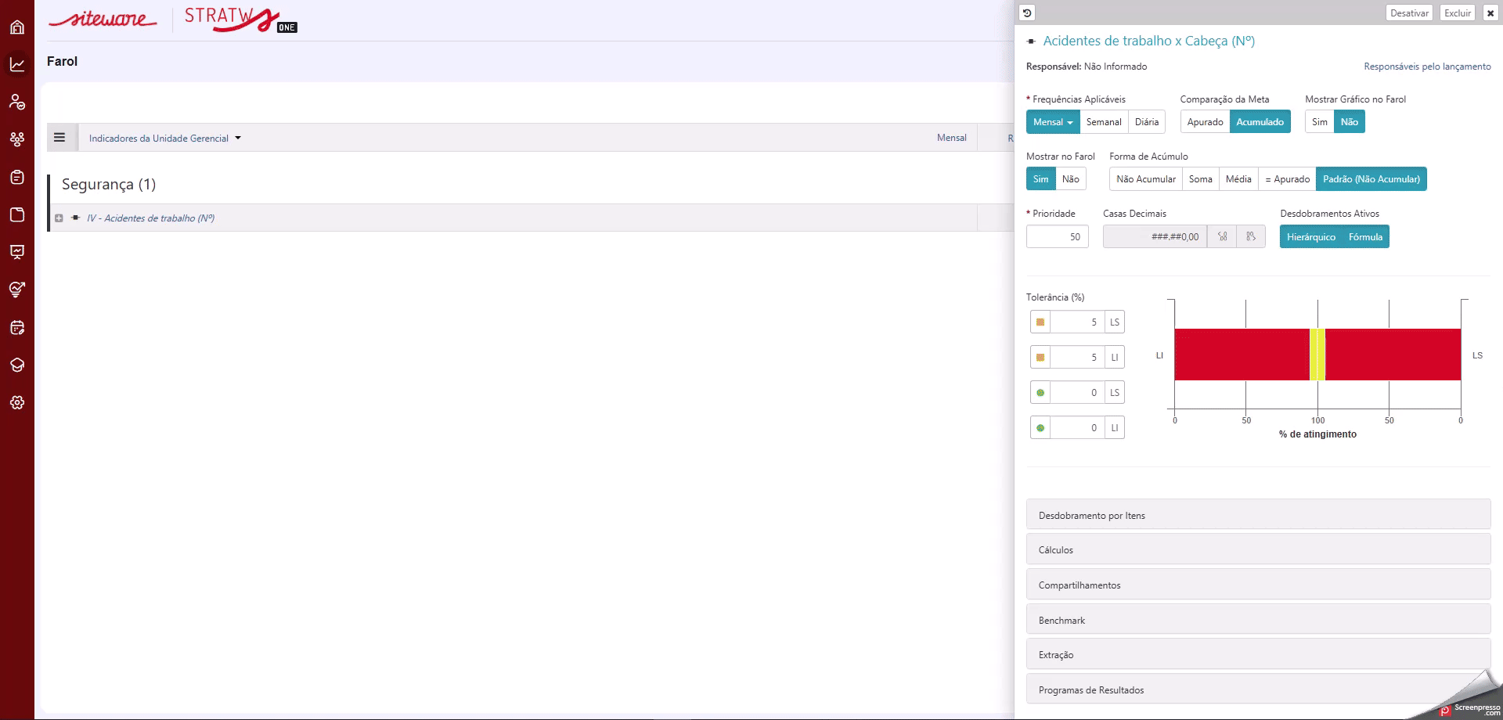Click the orange swatch for LS tolerance
Image resolution: width=1503 pixels, height=720 pixels.
[1040, 322]
